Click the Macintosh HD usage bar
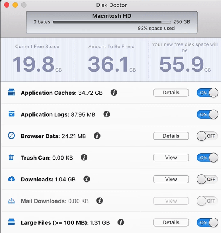This screenshot has height=233, width=221. [x=112, y=22]
